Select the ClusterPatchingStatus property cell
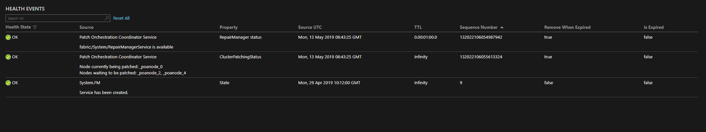 (x=240, y=57)
